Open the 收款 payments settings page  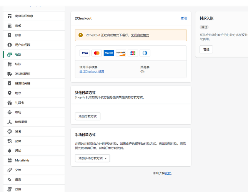[x=18, y=55]
